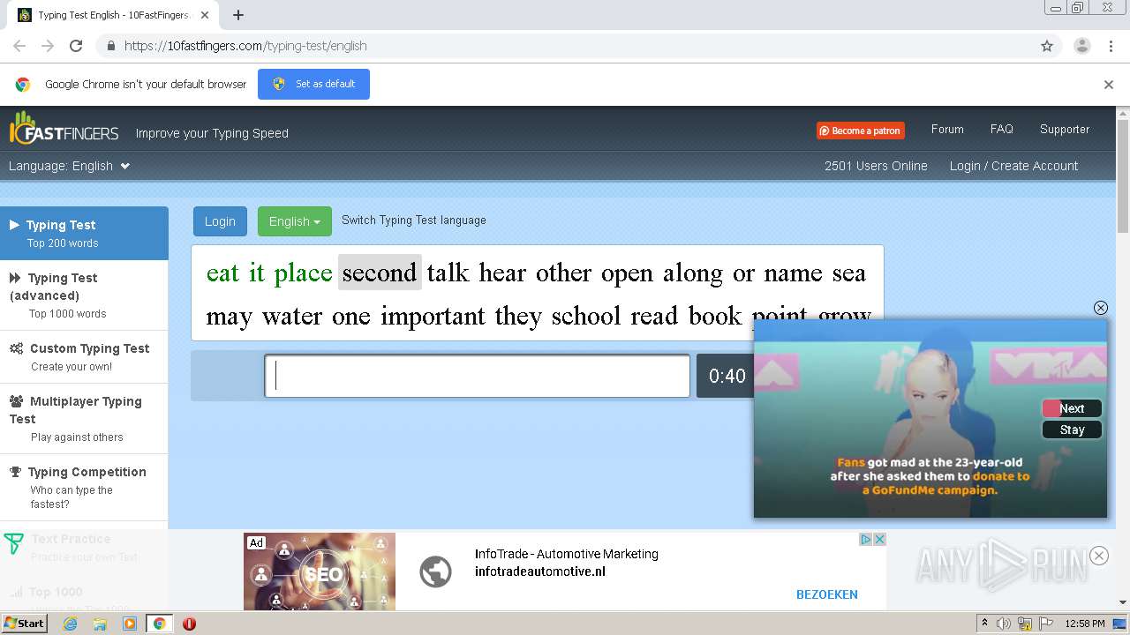Image resolution: width=1130 pixels, height=635 pixels.
Task: Open File Explorer from taskbar
Action: [x=100, y=624]
